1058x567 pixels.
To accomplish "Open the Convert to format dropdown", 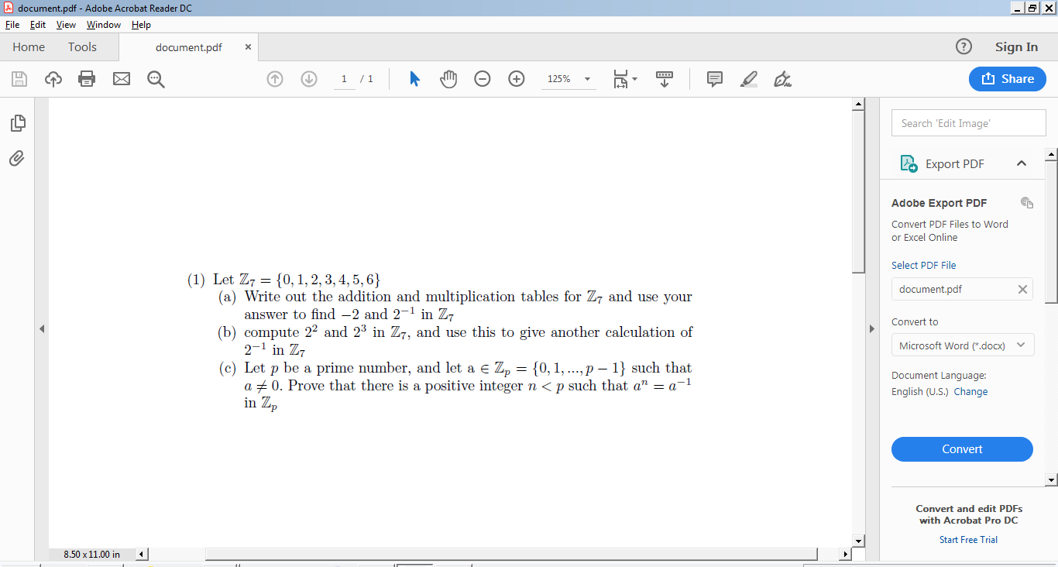I will click(x=962, y=345).
